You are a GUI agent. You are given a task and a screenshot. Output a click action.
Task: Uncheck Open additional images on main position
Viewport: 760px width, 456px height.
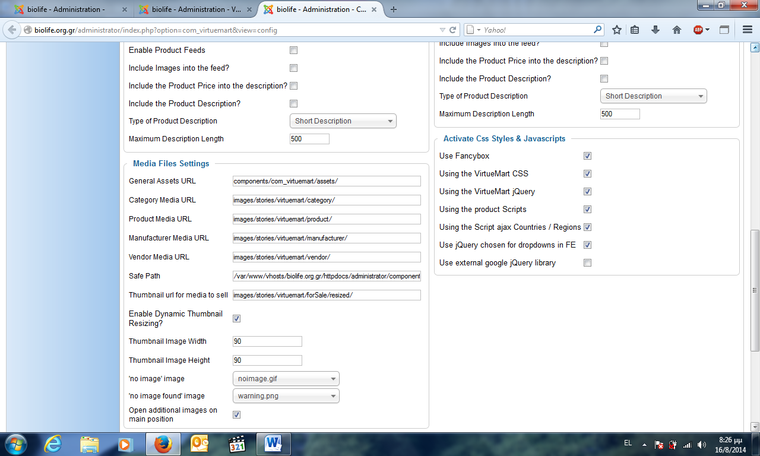coord(236,415)
